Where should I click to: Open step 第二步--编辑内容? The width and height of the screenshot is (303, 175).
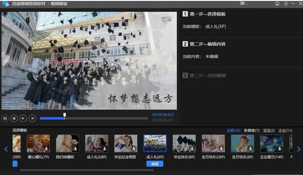tap(204, 44)
